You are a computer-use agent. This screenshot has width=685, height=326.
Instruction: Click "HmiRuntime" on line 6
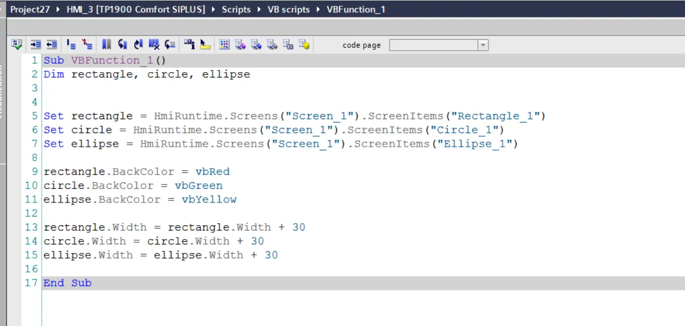pos(167,130)
